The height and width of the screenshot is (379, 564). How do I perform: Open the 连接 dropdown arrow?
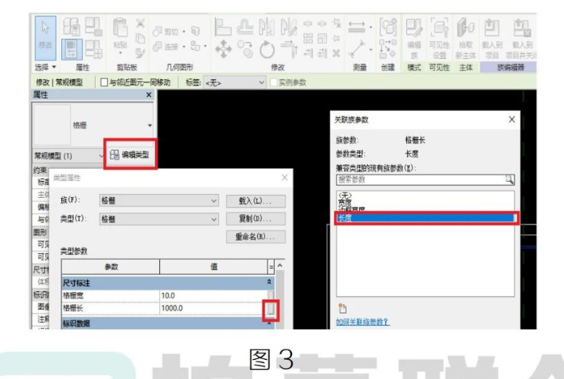pos(184,46)
